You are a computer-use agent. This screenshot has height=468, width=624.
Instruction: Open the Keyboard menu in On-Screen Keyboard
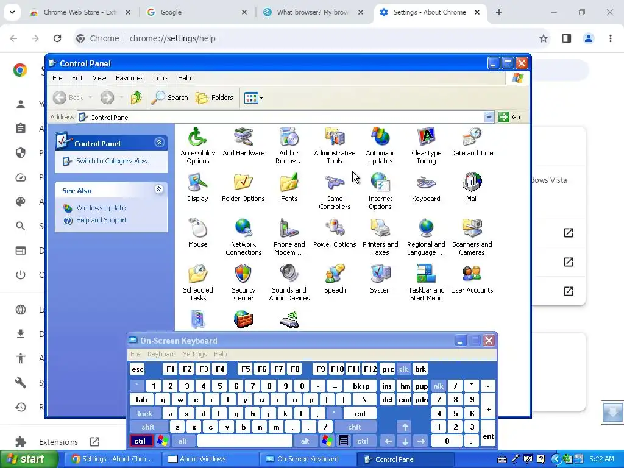pyautogui.click(x=161, y=354)
